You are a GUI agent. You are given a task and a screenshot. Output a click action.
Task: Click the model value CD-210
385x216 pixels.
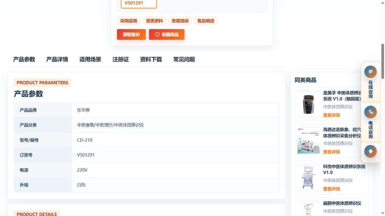click(85, 140)
